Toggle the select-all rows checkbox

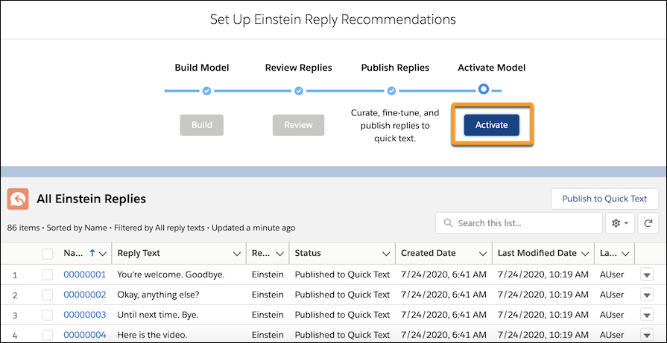click(x=48, y=254)
